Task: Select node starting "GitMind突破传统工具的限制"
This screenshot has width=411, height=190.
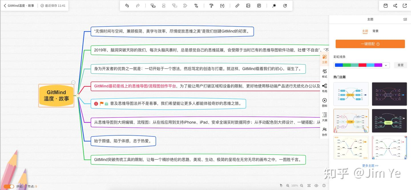Action: coord(198,160)
